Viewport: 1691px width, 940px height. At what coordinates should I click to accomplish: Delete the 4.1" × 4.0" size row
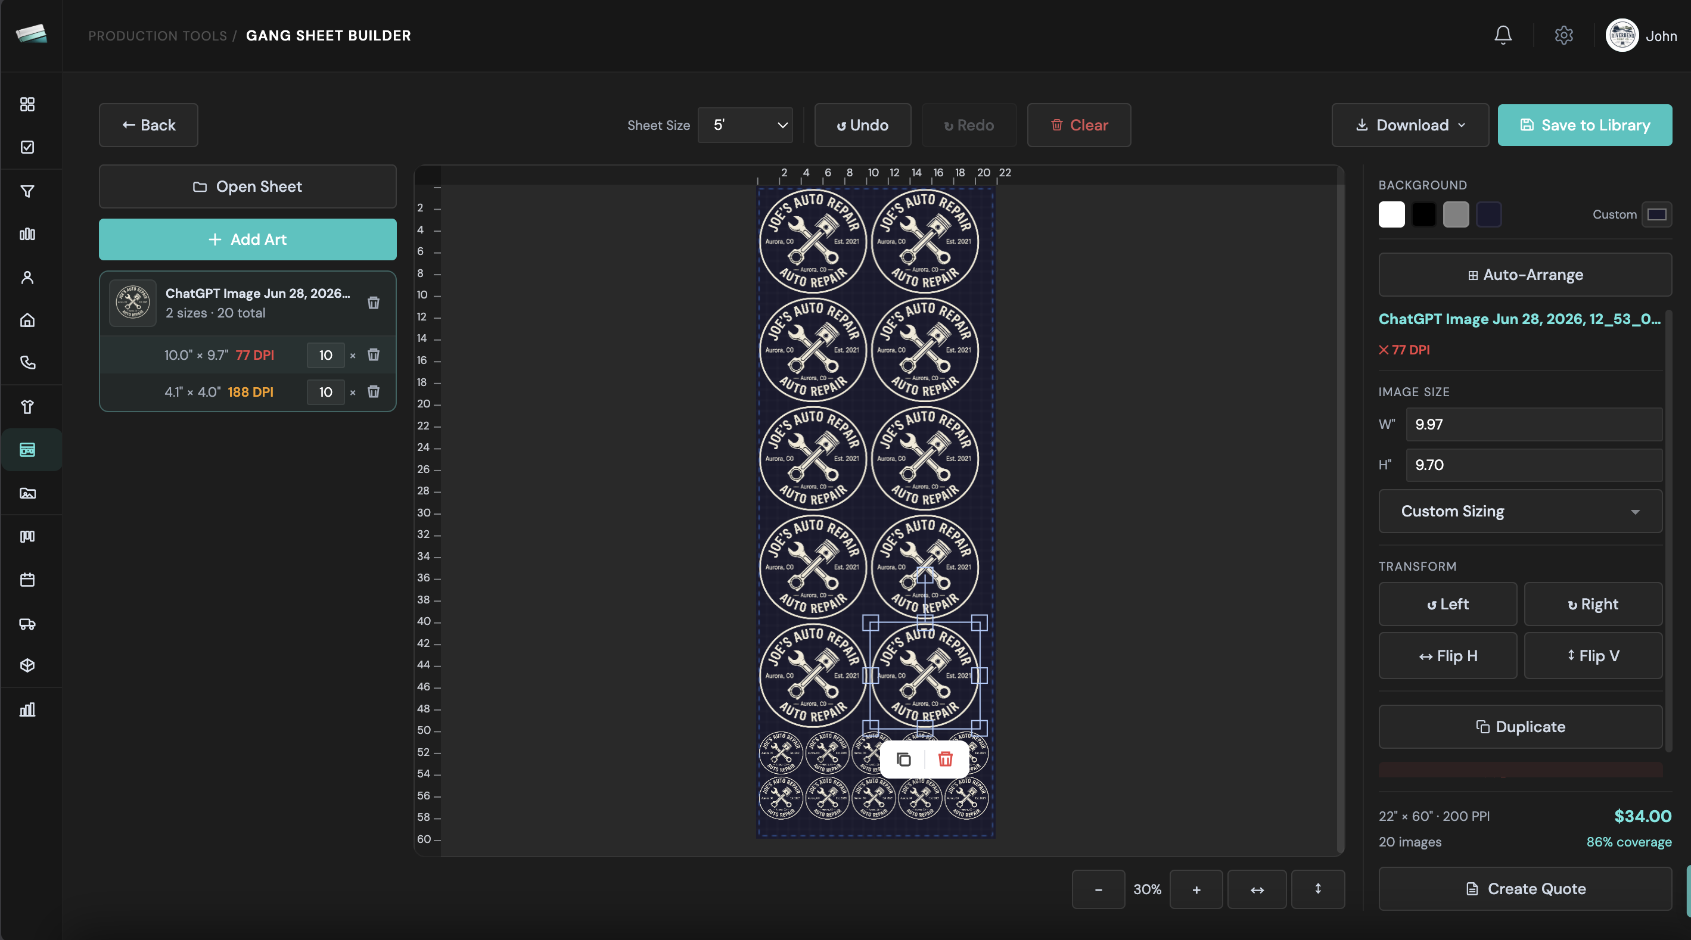[374, 392]
